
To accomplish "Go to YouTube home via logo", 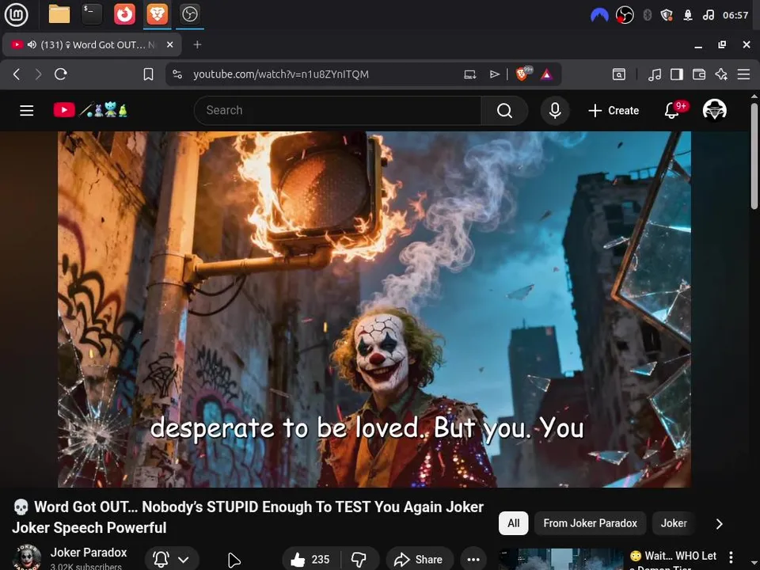I will (90, 110).
